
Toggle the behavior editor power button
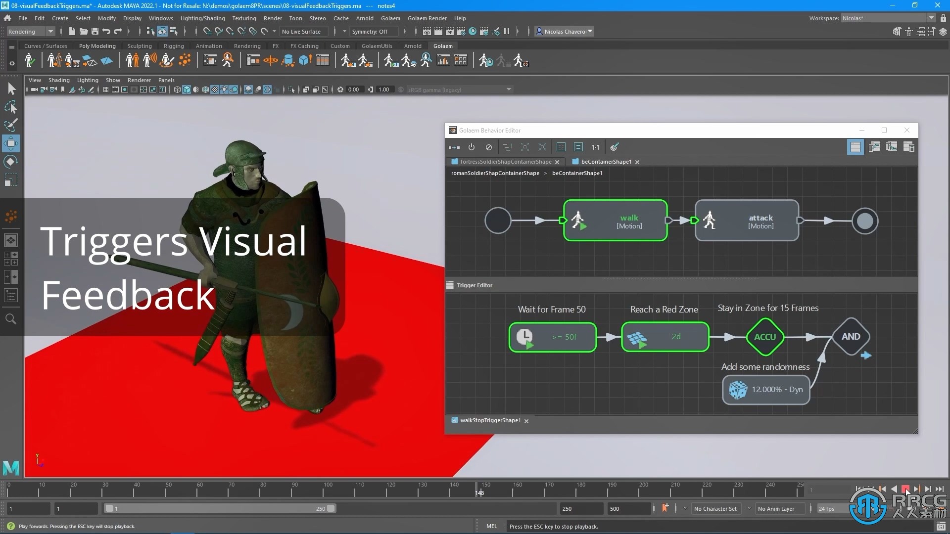click(x=471, y=147)
